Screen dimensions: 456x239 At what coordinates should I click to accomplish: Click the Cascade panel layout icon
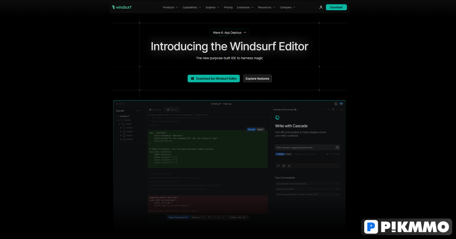[333, 109]
